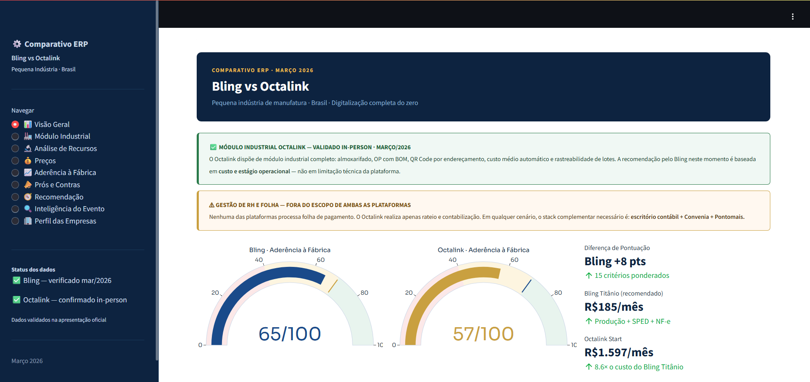Click the Bling gauge threshold marker line
810x382 pixels.
pyautogui.click(x=333, y=285)
